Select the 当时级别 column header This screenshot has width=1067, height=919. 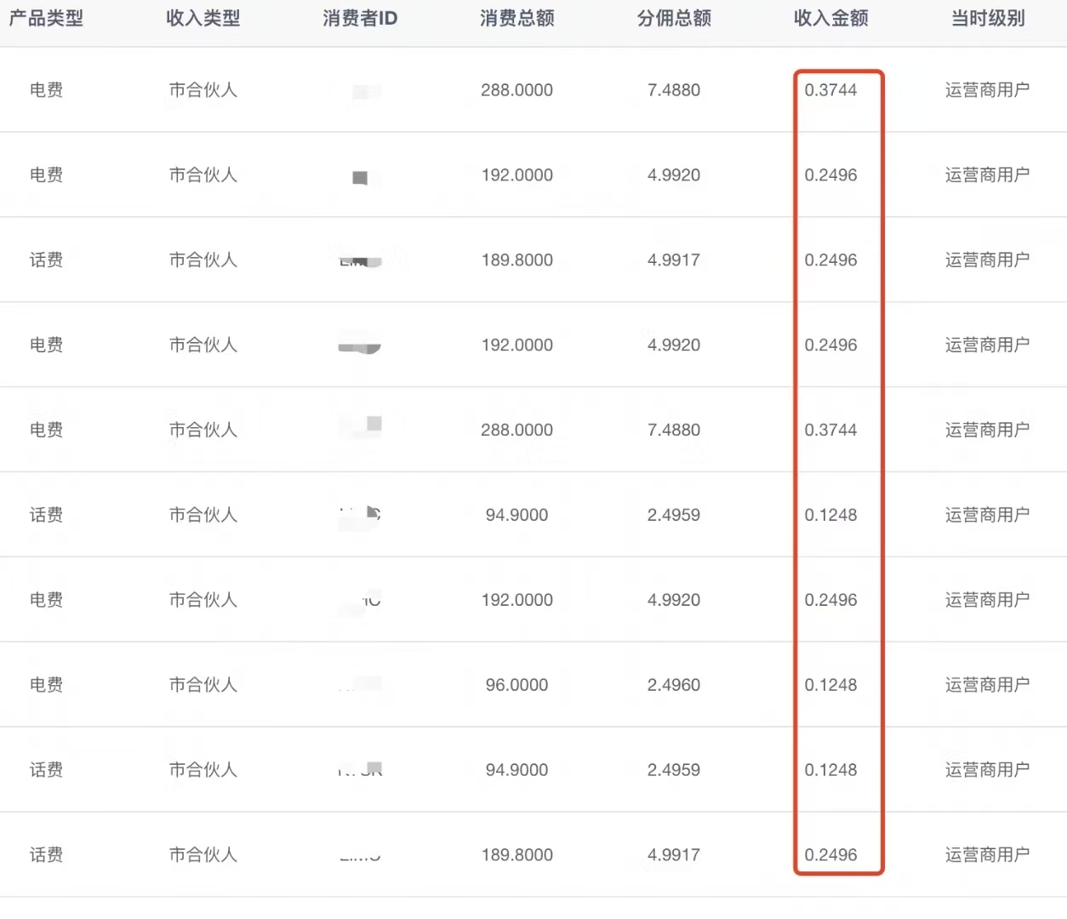(x=988, y=18)
